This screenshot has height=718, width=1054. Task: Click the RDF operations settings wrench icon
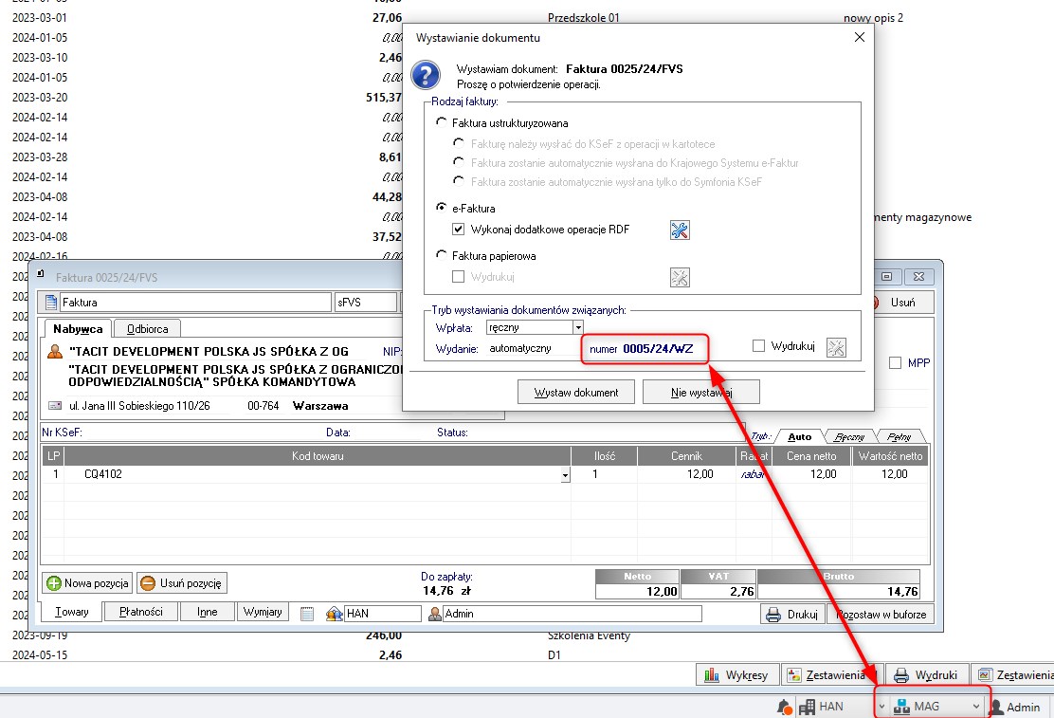click(x=680, y=230)
